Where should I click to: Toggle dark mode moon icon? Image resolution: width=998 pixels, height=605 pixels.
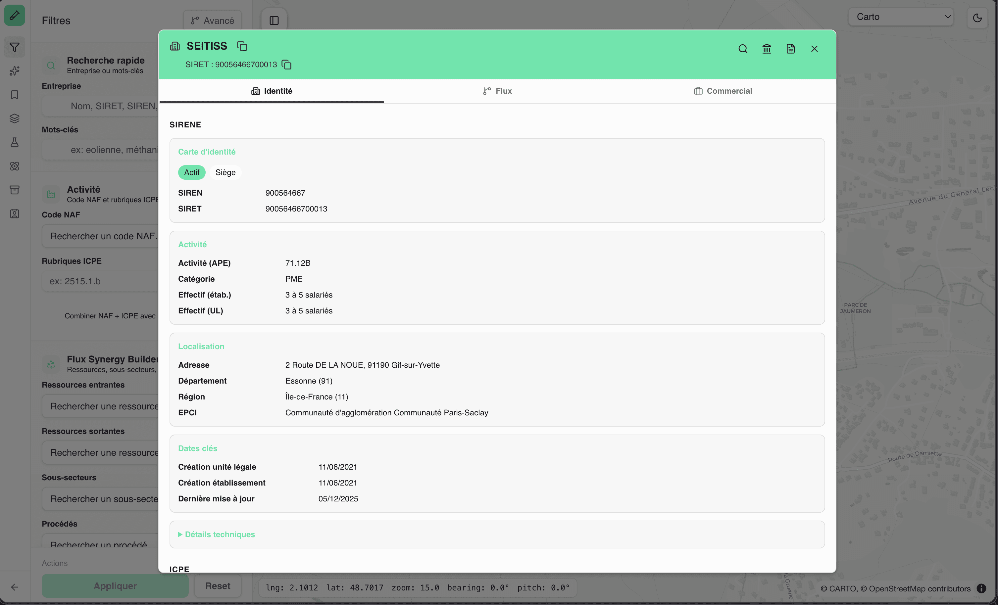tap(977, 18)
